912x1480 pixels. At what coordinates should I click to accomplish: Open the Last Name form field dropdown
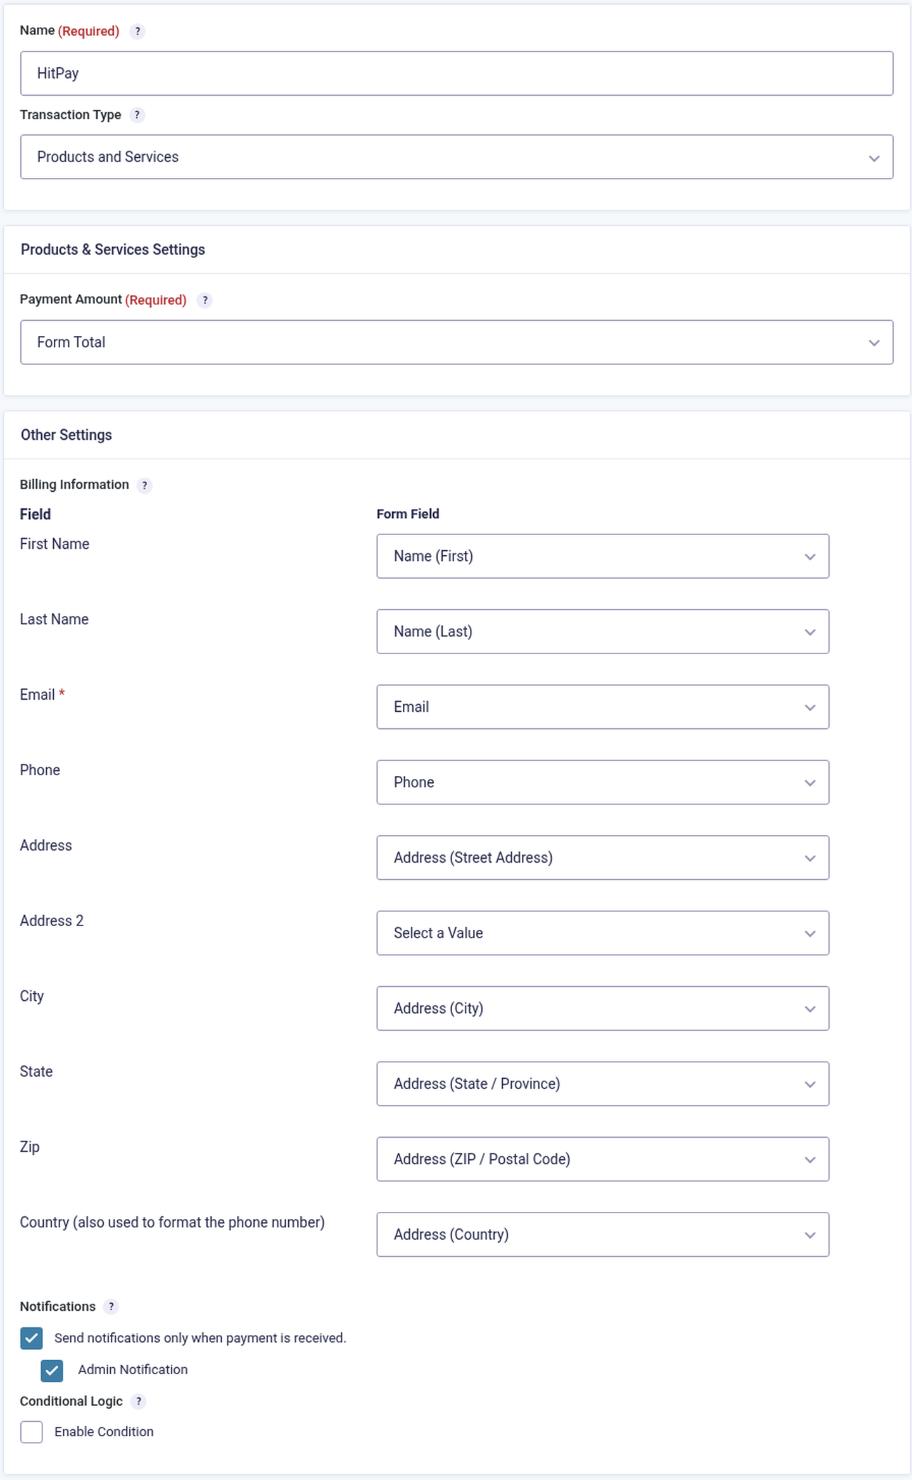[x=603, y=631]
